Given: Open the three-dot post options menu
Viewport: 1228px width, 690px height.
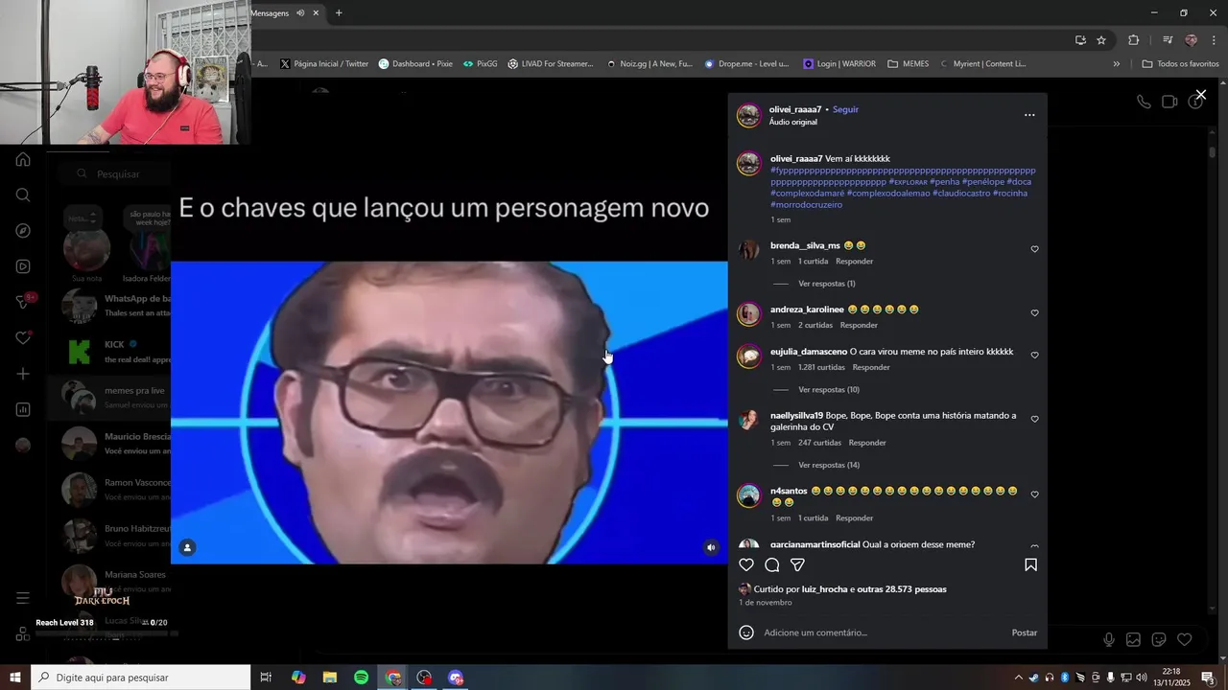Looking at the screenshot, I should click(1029, 115).
